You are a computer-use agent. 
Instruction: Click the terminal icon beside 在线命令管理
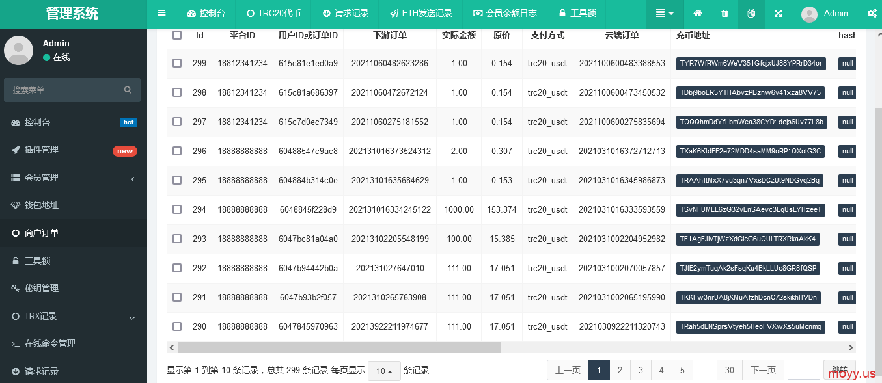click(x=16, y=343)
